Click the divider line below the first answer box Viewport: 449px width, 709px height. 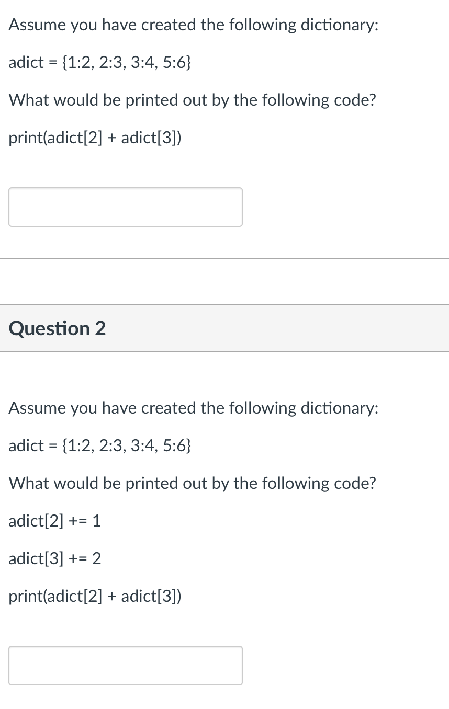(x=224, y=259)
